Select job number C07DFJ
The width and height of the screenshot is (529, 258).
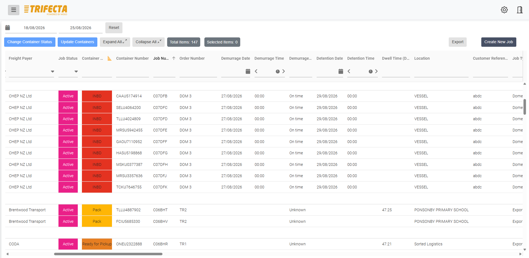tap(160, 176)
